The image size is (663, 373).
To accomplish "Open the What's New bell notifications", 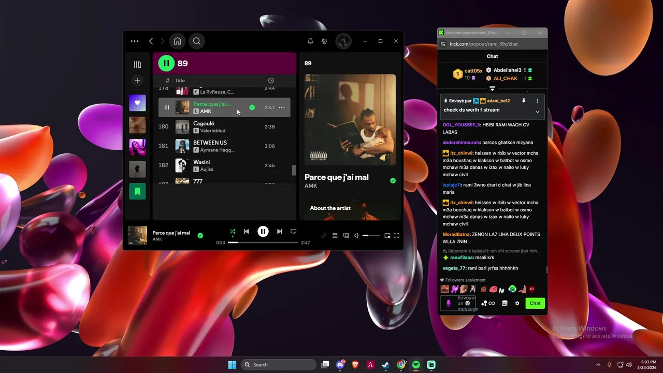I will 310,41.
